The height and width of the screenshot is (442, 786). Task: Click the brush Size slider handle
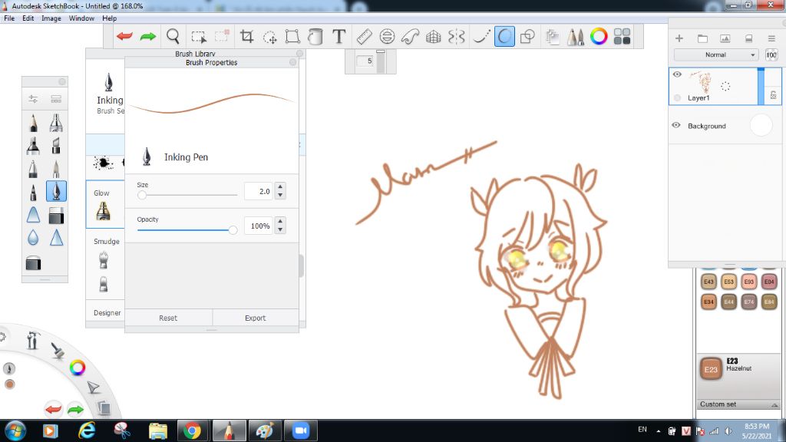[x=142, y=195]
